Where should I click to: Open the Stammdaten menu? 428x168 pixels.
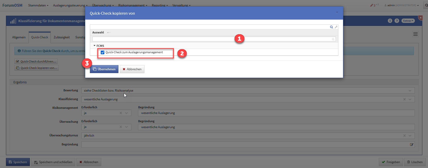(x=38, y=5)
